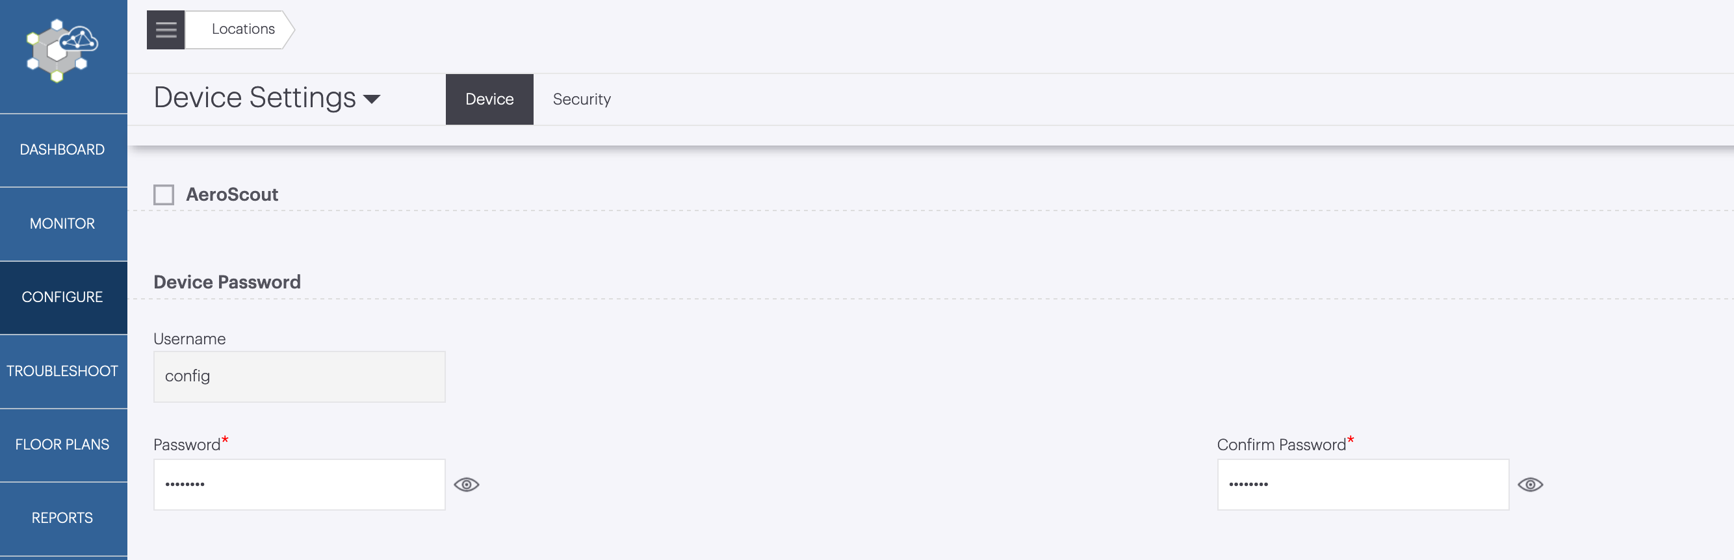View the Reports section
Screen dimensions: 1734x560
(62, 518)
